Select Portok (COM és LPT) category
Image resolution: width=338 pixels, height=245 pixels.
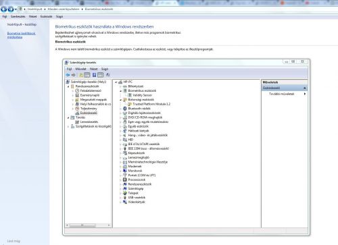pyautogui.click(x=142, y=175)
